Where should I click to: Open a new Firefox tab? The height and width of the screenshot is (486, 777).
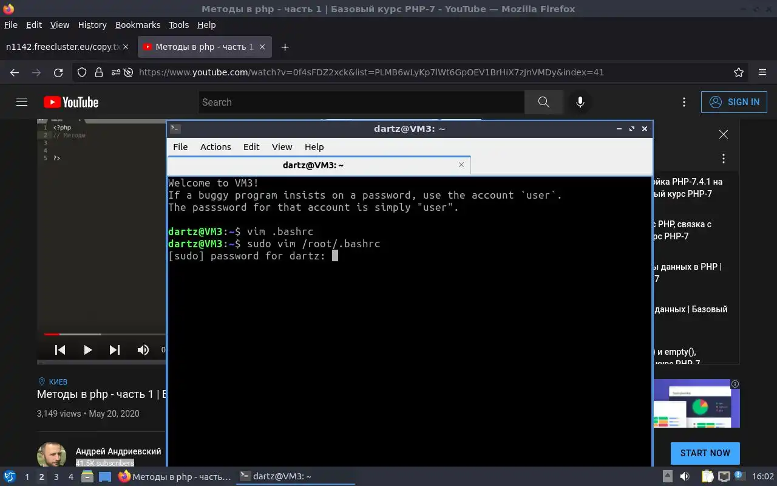pyautogui.click(x=285, y=47)
